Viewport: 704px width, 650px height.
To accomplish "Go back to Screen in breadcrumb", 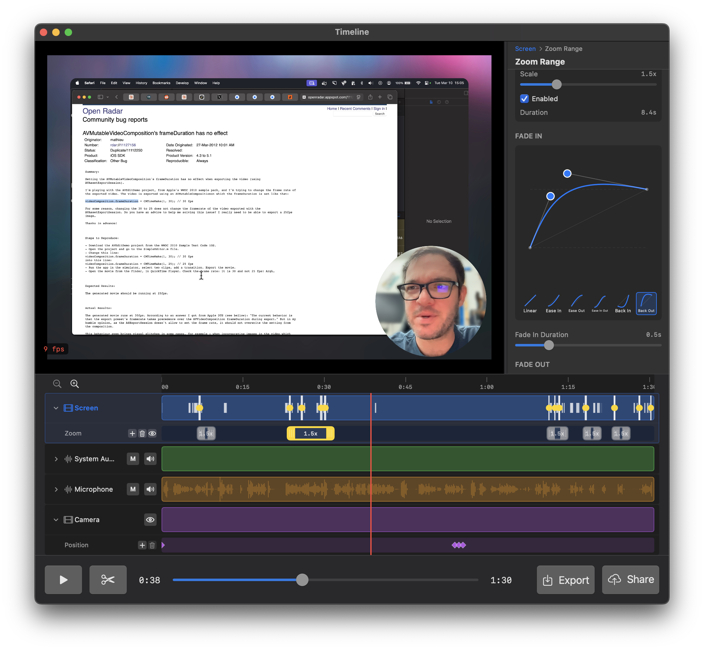I will (525, 49).
